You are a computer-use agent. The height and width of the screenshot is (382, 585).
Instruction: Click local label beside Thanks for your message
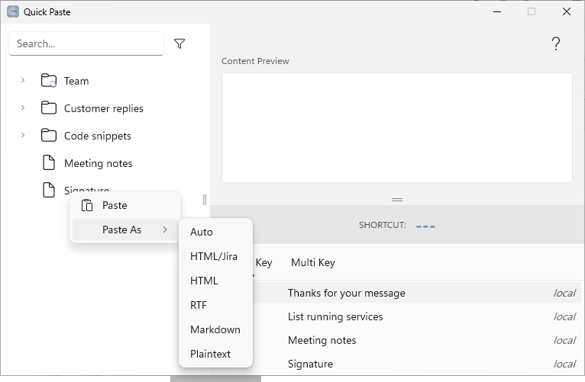[564, 294]
